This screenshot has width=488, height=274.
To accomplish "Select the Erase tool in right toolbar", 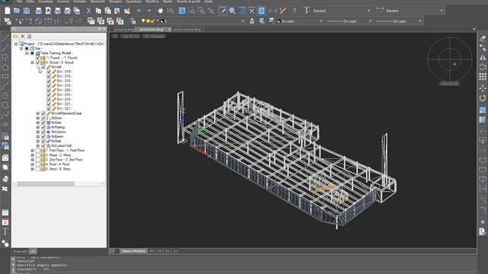I will [x=483, y=38].
